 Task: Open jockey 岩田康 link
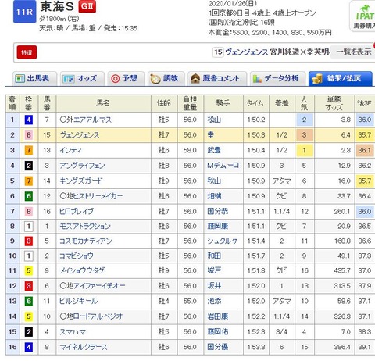pos(218,316)
